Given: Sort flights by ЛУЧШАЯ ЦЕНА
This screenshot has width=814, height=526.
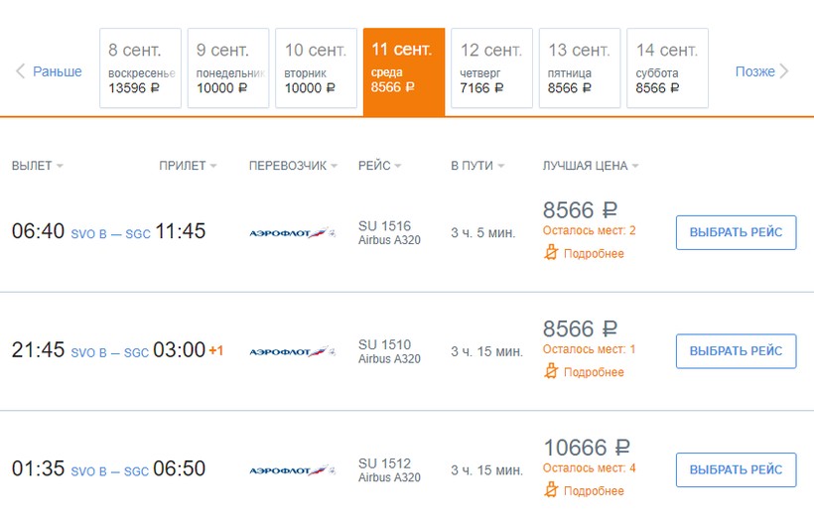Looking at the screenshot, I should (x=635, y=167).
